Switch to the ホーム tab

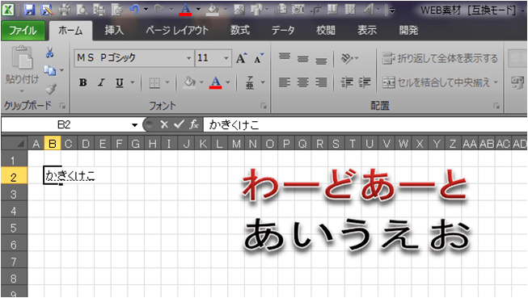[x=70, y=31]
